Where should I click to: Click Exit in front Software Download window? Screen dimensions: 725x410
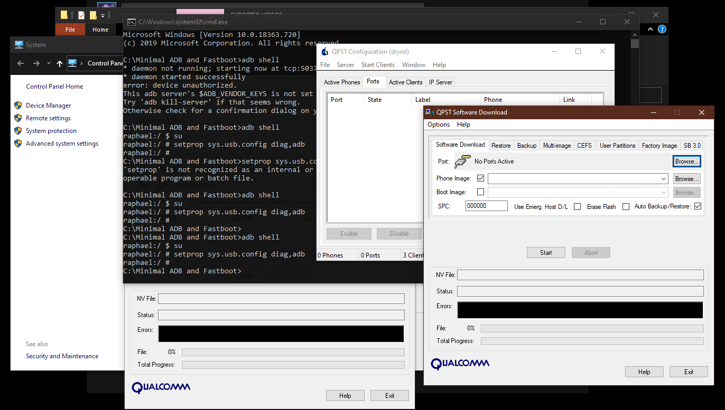pyautogui.click(x=689, y=372)
